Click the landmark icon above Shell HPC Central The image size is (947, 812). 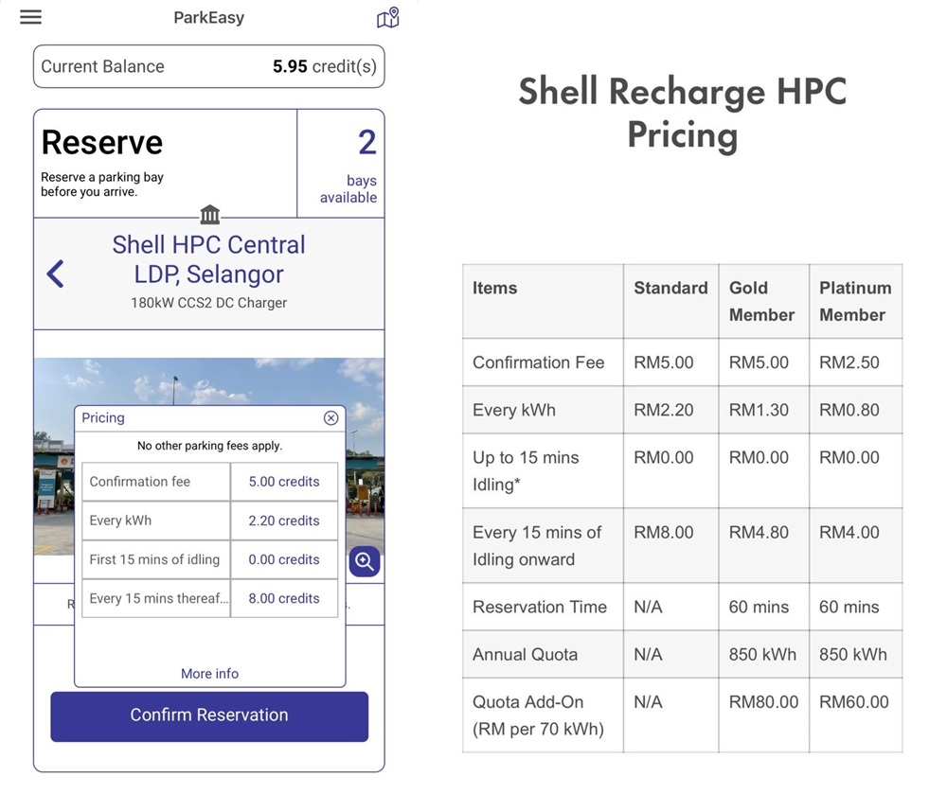[x=208, y=215]
